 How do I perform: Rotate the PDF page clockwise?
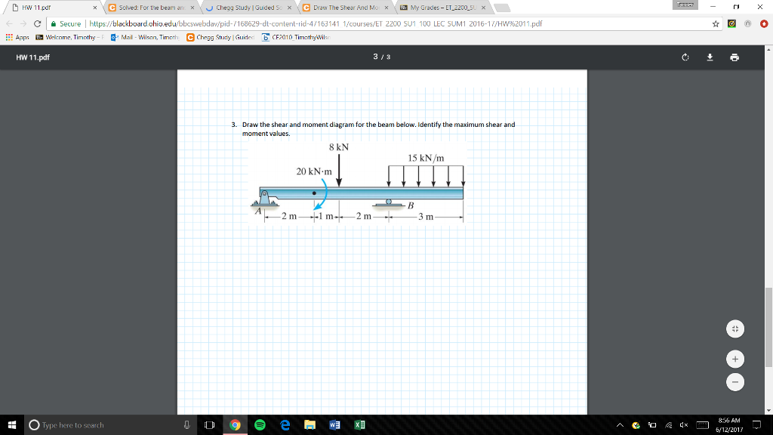coord(685,57)
